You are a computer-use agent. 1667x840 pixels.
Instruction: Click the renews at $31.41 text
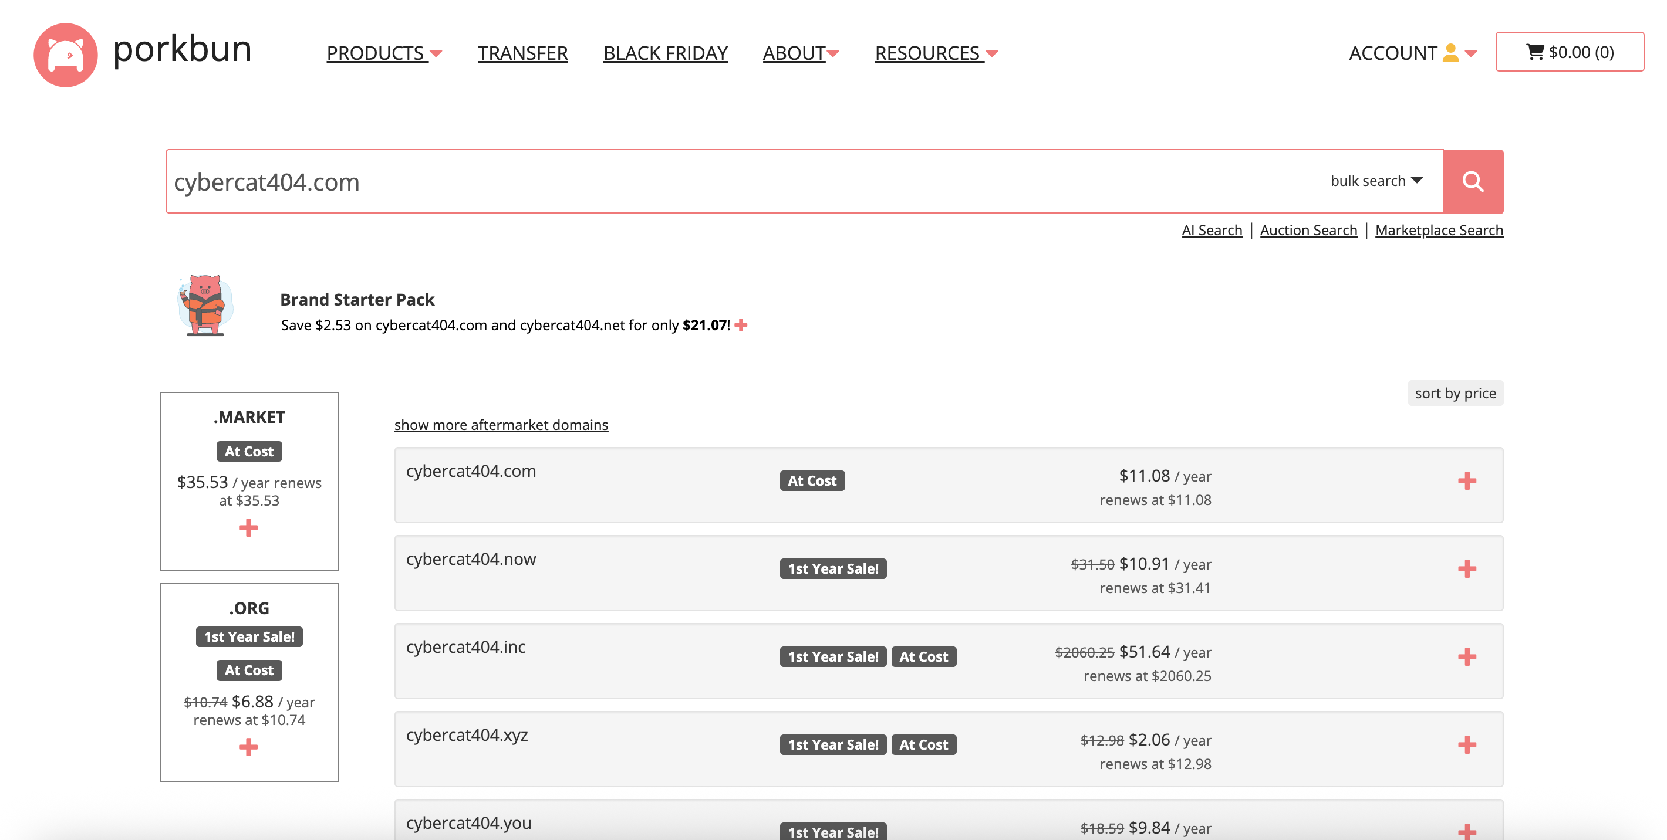[x=1155, y=588]
